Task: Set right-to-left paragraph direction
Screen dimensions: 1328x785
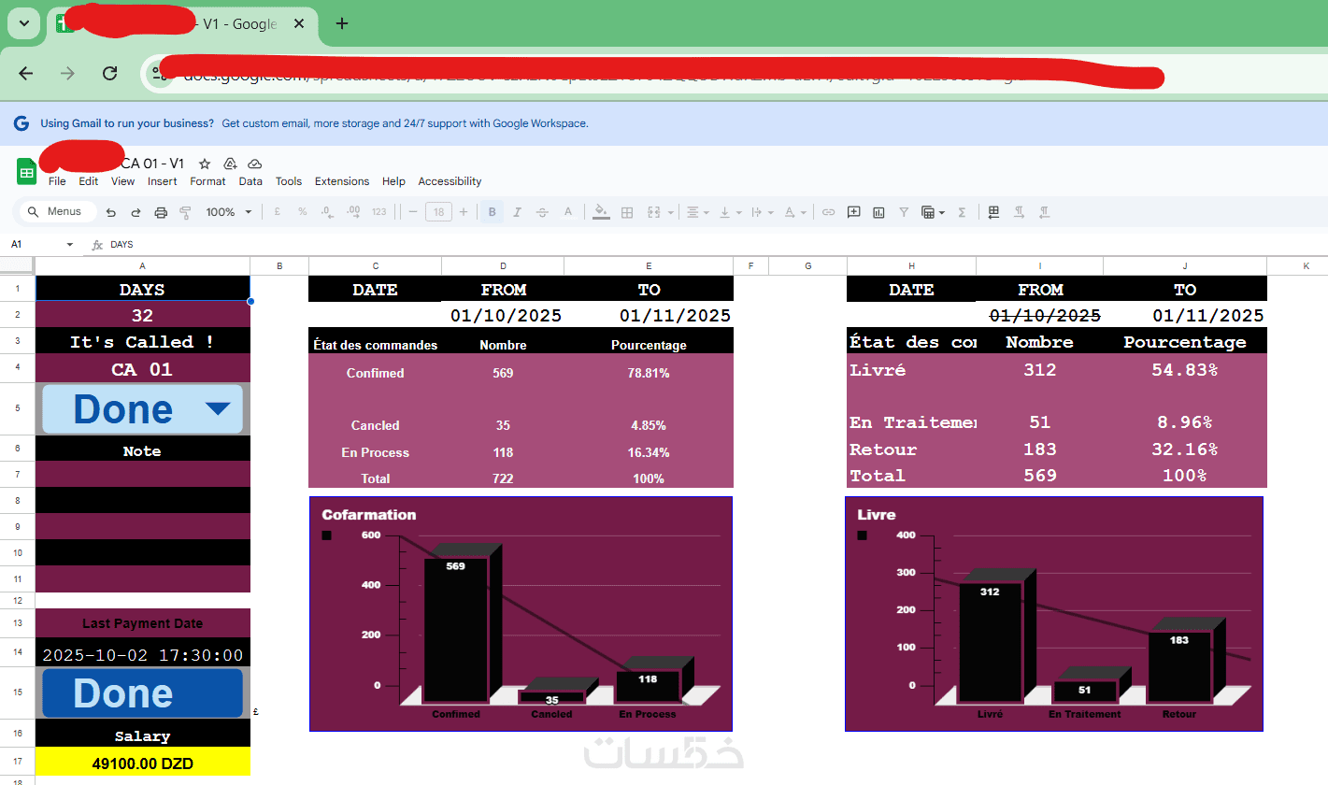Action: (1044, 212)
